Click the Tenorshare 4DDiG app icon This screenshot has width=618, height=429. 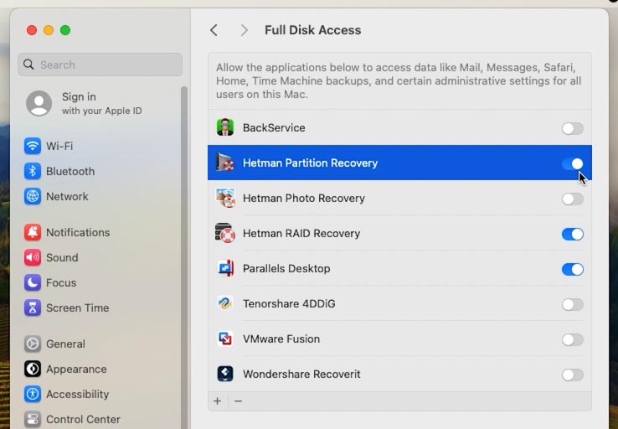pos(225,303)
